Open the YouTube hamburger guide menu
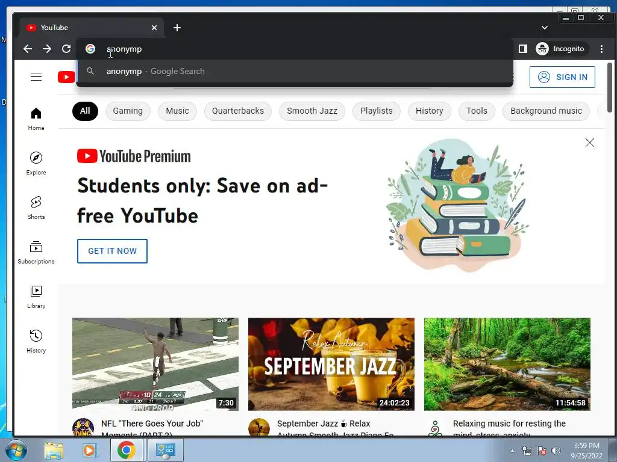 click(x=36, y=76)
